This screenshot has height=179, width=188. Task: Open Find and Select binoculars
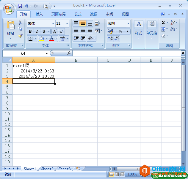[173, 29]
